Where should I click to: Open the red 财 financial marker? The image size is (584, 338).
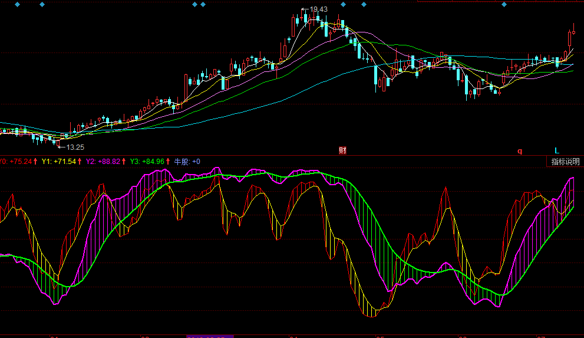click(342, 150)
